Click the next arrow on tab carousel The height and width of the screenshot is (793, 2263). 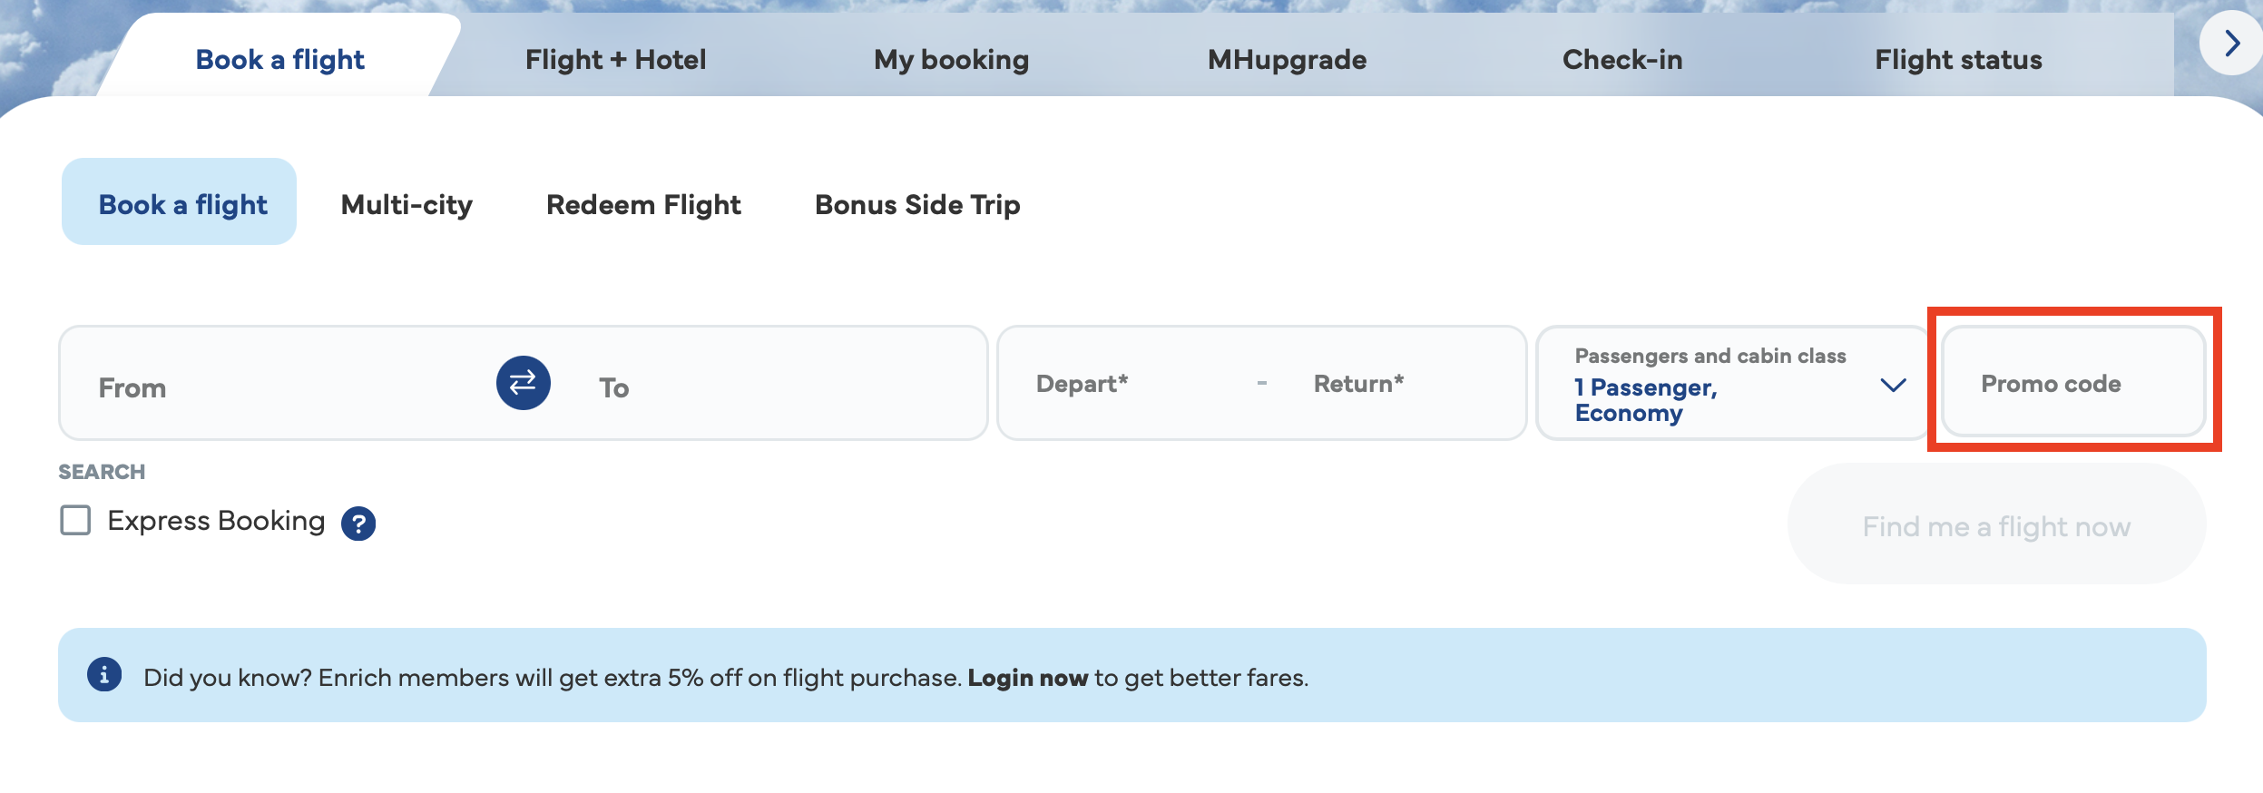[2231, 43]
